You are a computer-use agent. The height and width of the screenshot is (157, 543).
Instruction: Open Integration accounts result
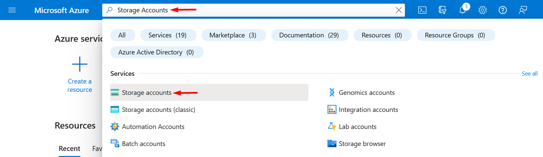[x=368, y=110]
